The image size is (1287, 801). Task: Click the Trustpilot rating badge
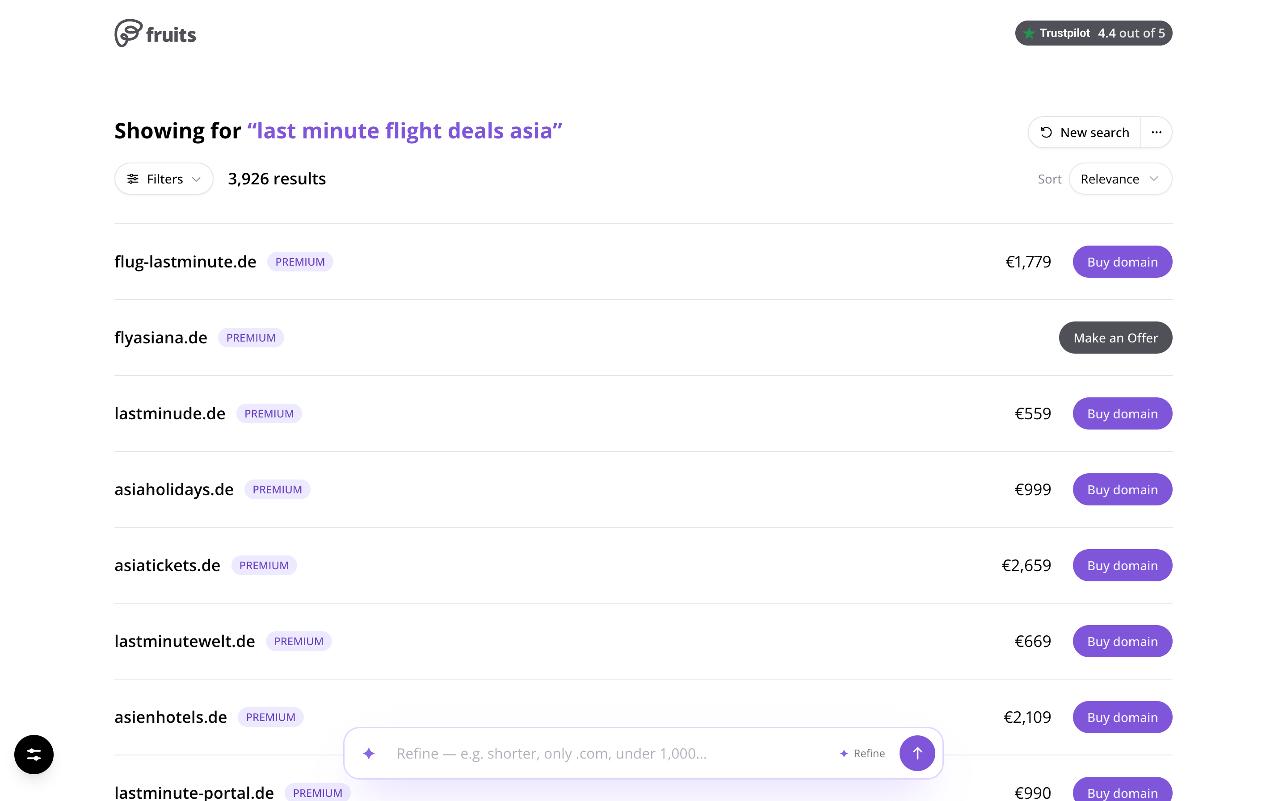coord(1093,33)
